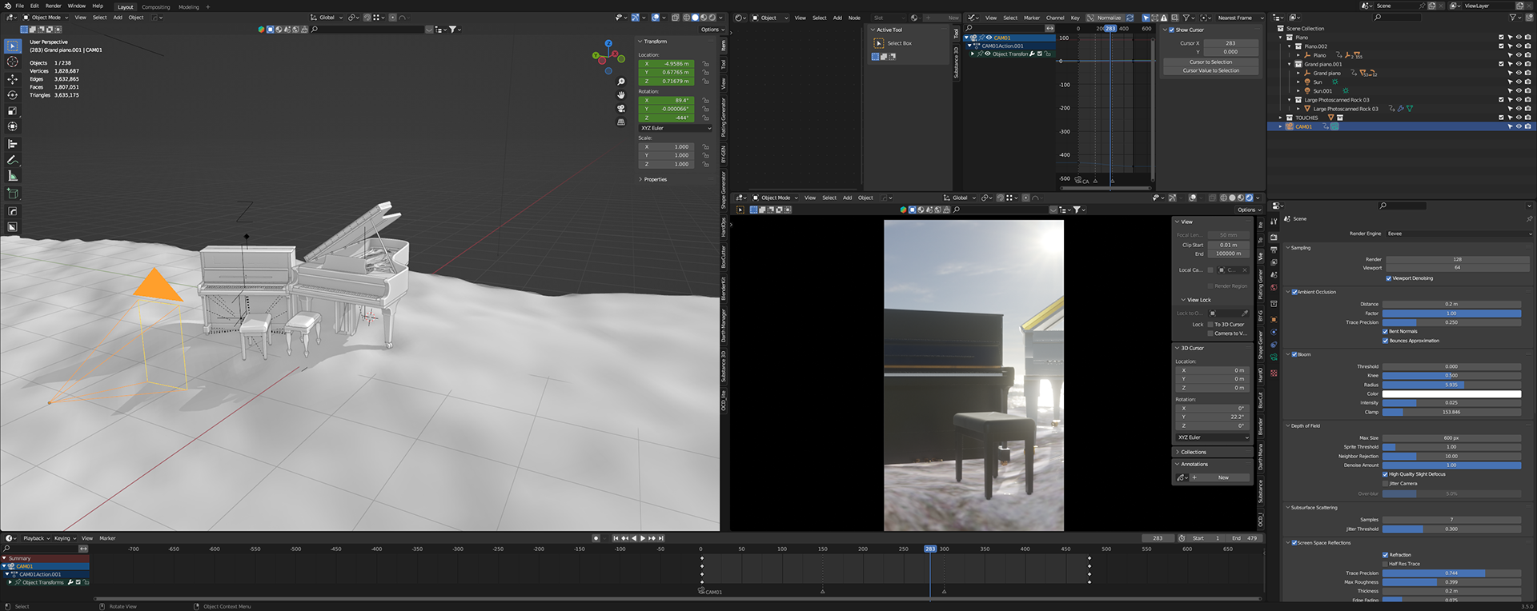Select the Measure tool in left toolbar
The width and height of the screenshot is (1537, 611).
click(x=12, y=176)
